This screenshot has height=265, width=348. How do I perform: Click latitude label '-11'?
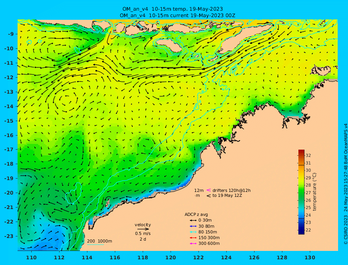coord(10,63)
